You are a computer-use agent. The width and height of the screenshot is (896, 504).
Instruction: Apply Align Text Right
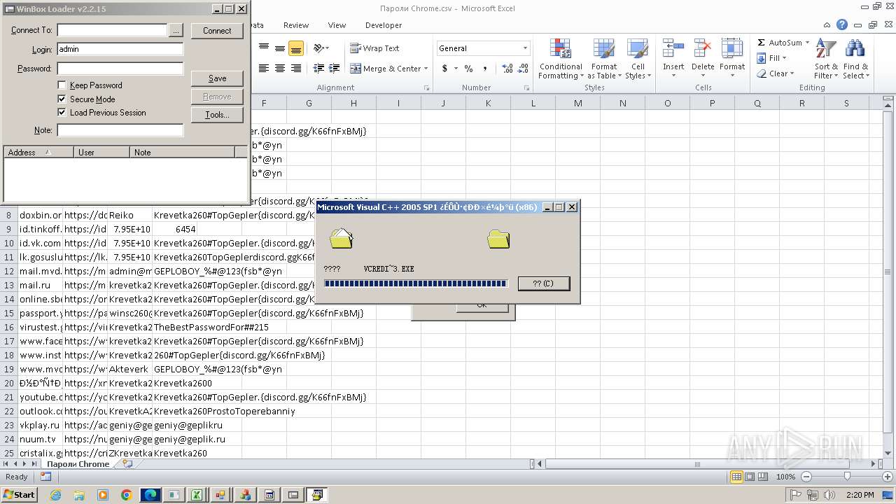295,69
